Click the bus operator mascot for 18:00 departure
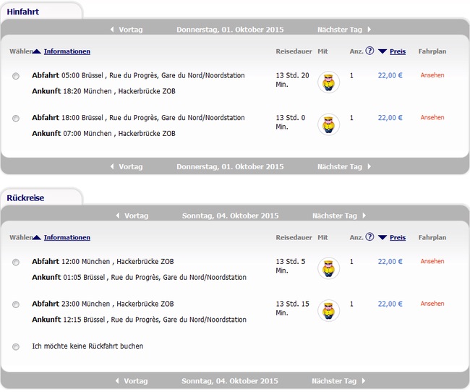The image size is (470, 392). (329, 124)
